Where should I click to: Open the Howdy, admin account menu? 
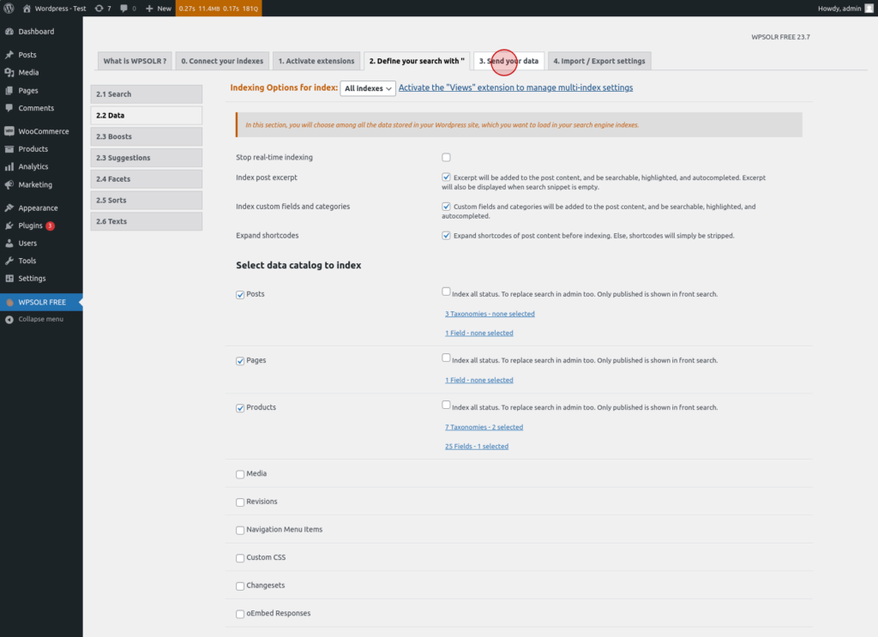pos(845,9)
